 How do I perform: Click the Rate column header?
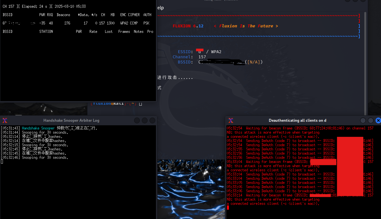tap(93, 32)
